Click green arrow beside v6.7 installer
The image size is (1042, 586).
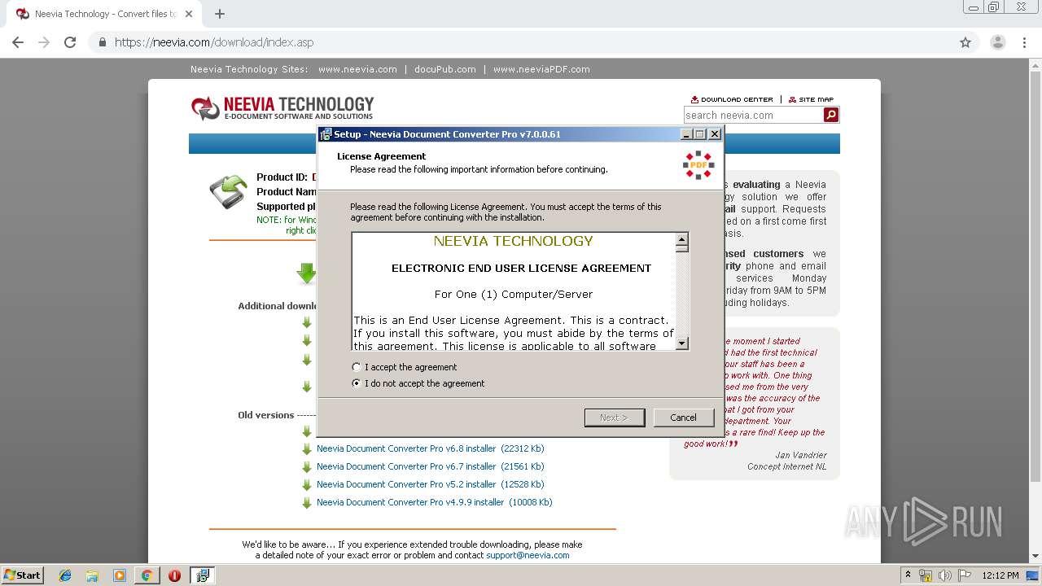tap(307, 467)
